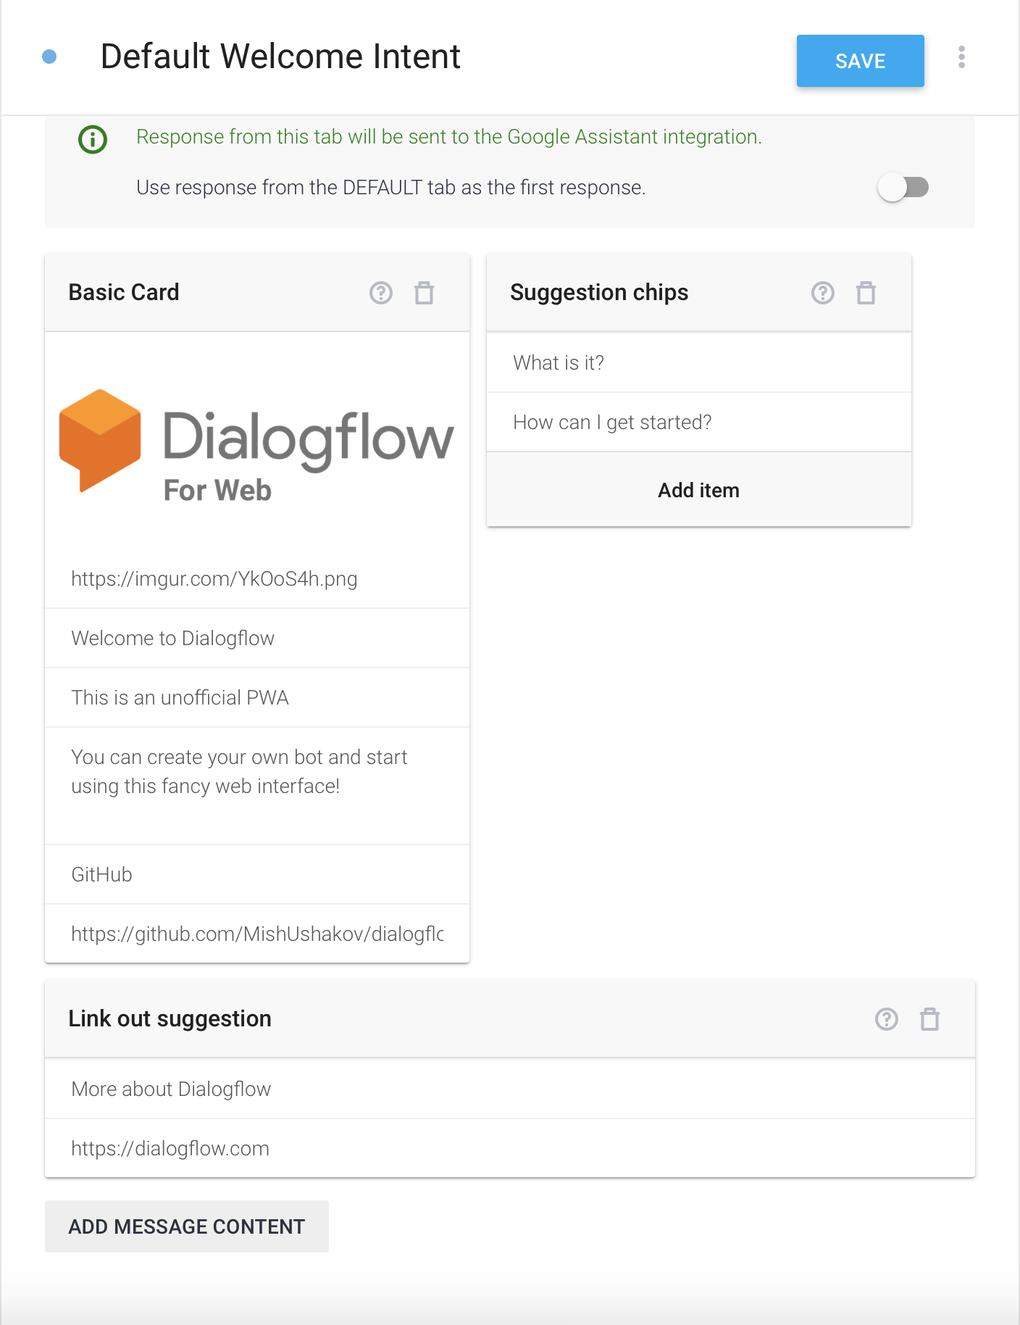Open help for Basic Card
The image size is (1020, 1325).
click(x=381, y=293)
